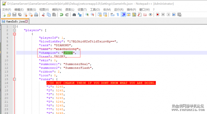The width and height of the screenshot is (207, 114).
Task: Click the "ribbon" key on line 13
Action: pyautogui.click(x=46, y=72)
